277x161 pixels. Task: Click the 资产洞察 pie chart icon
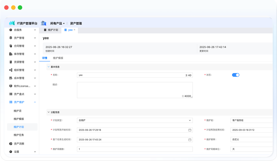[11, 144]
